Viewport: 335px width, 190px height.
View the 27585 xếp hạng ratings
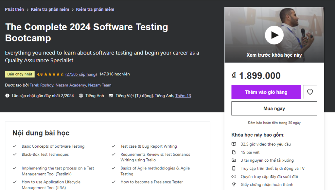click(81, 74)
